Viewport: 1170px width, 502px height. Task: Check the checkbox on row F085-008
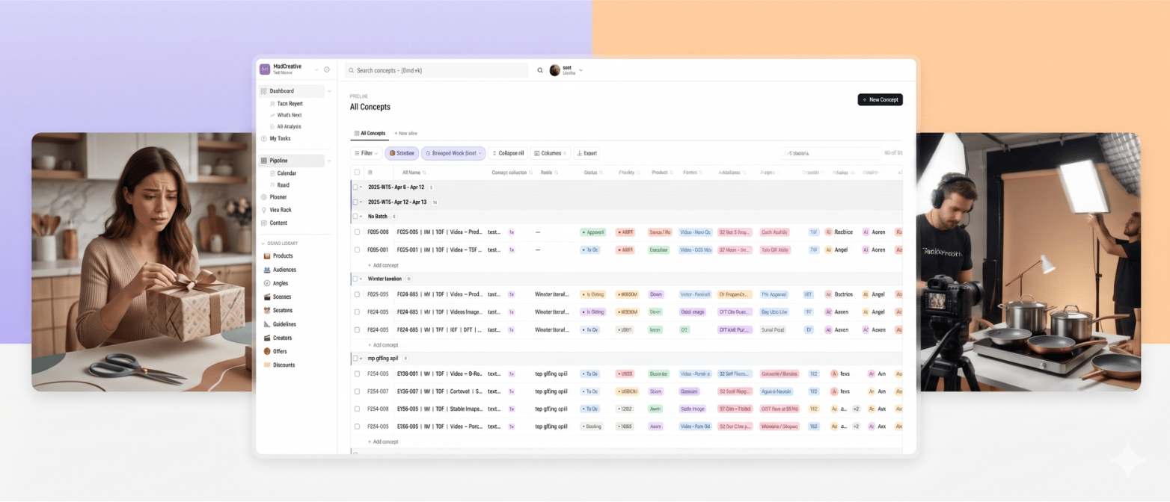(358, 232)
